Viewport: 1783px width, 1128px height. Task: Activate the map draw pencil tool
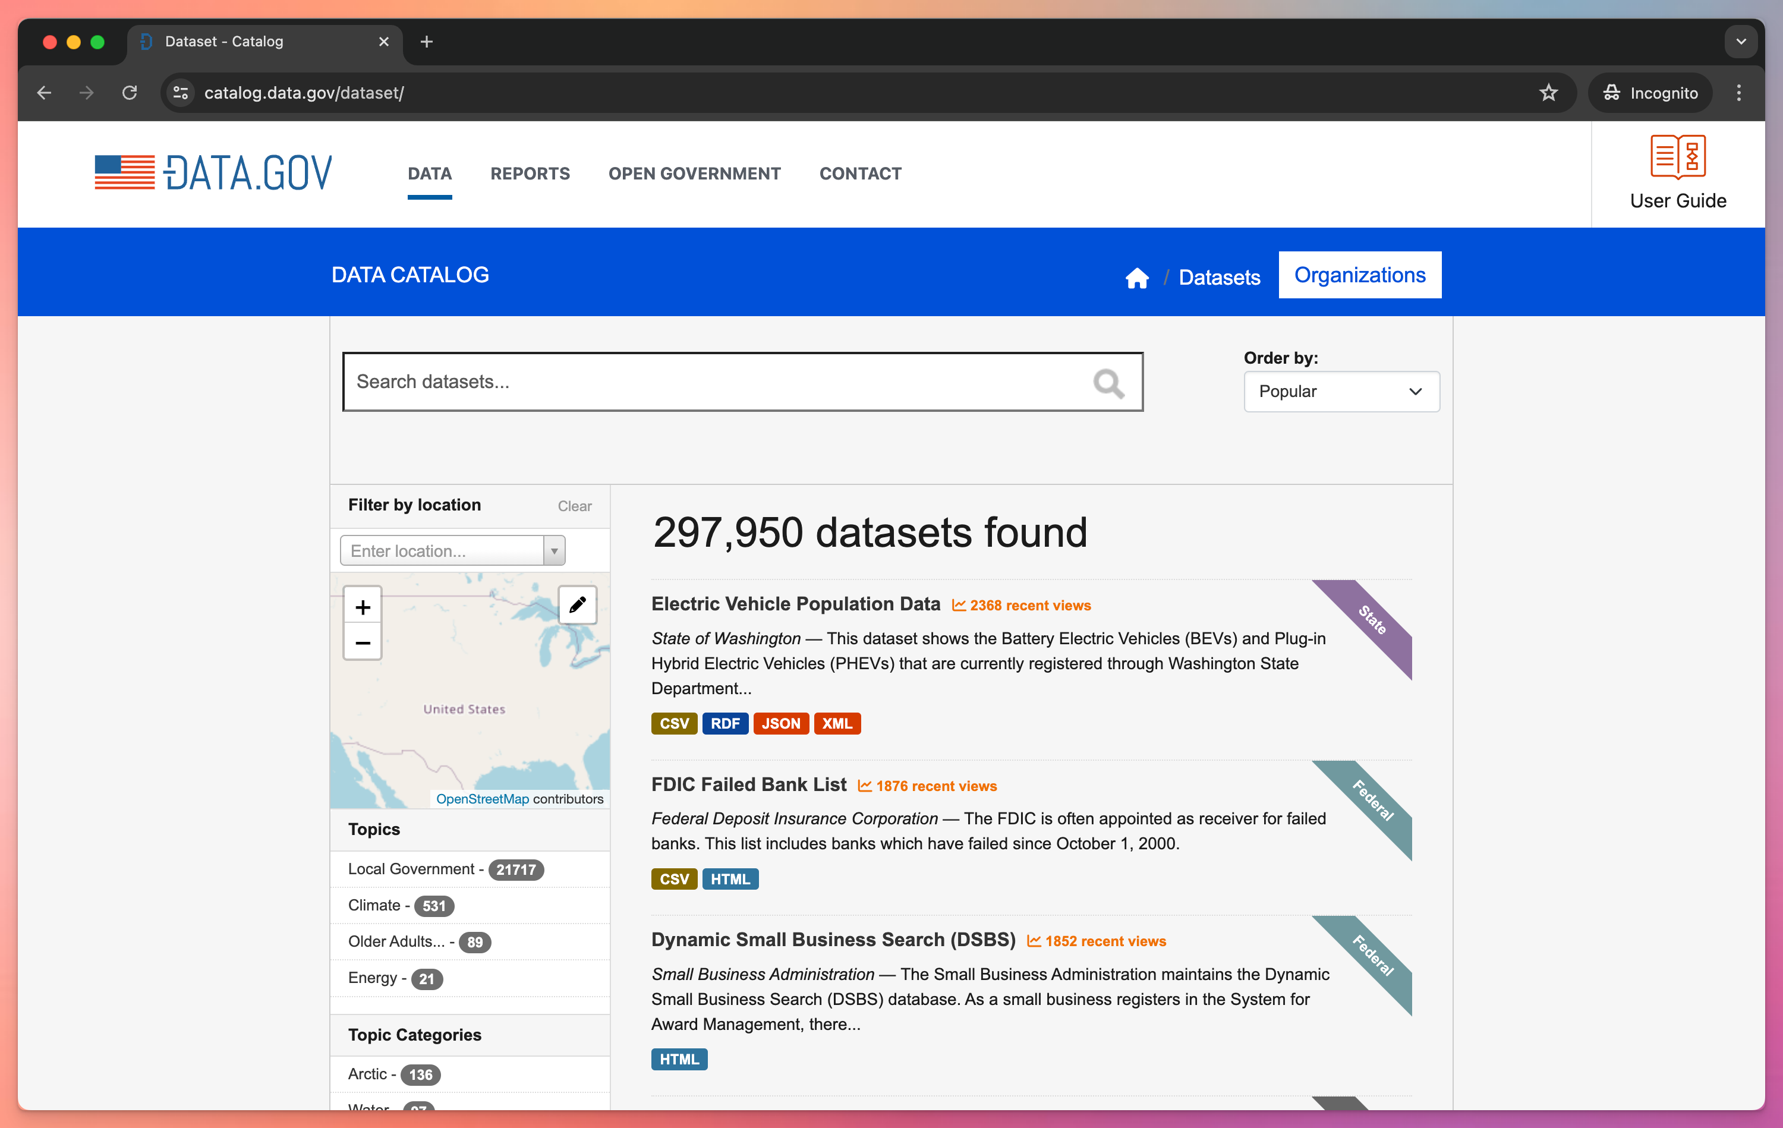577,605
